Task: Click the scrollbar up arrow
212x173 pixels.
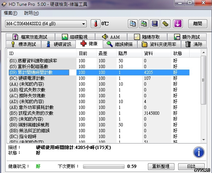Action: pyautogui.click(x=204, y=52)
